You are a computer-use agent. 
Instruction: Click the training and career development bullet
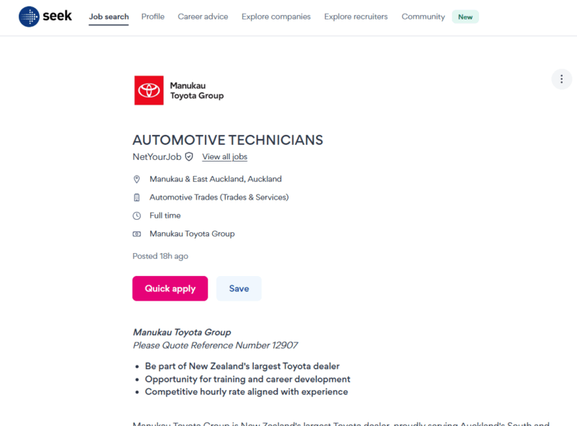tap(247, 379)
